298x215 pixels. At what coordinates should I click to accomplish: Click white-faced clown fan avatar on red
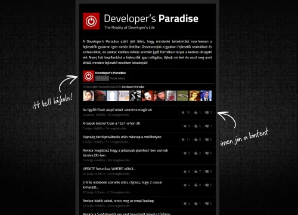point(147,96)
